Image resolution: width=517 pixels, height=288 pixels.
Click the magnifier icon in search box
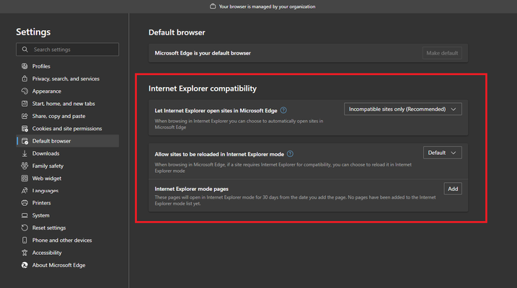point(25,50)
